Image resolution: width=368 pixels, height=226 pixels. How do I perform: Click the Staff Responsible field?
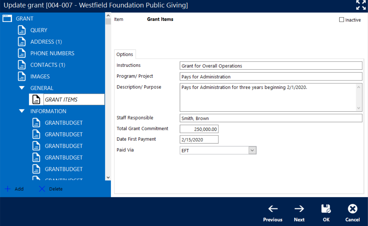(271, 118)
